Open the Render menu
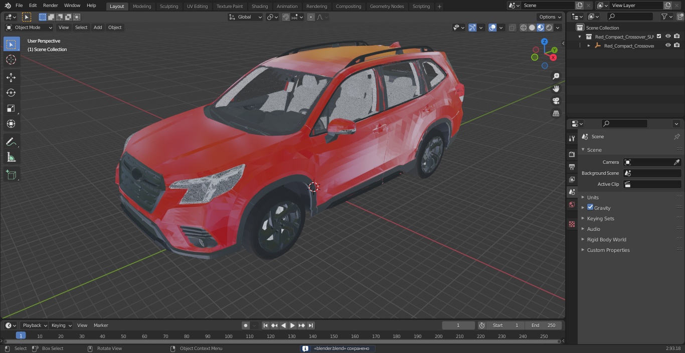 51,6
